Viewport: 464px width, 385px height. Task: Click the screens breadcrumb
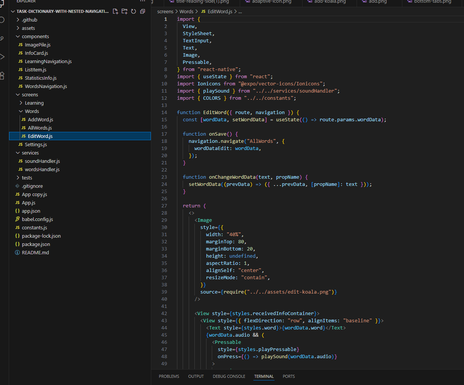tap(165, 12)
